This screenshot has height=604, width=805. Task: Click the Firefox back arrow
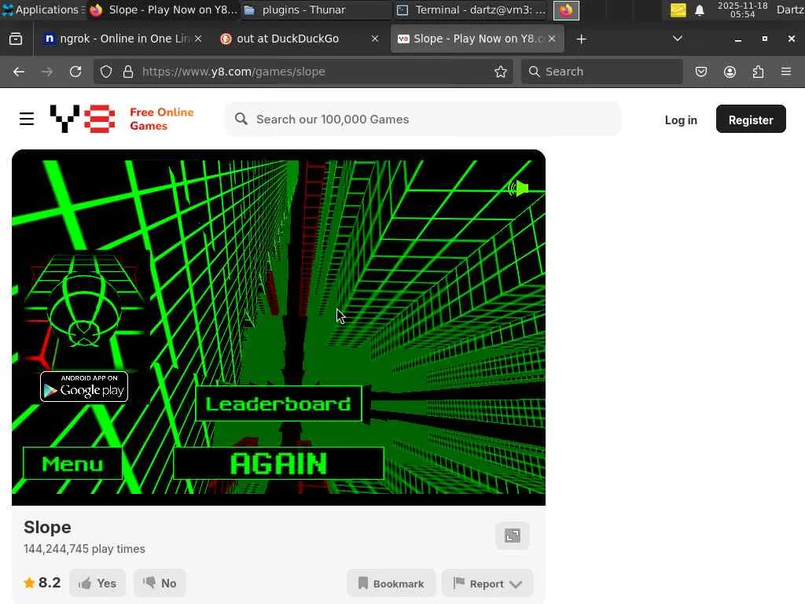pyautogui.click(x=19, y=72)
